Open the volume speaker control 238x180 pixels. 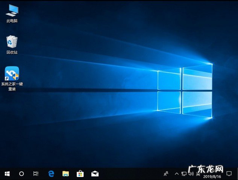coord(191,174)
